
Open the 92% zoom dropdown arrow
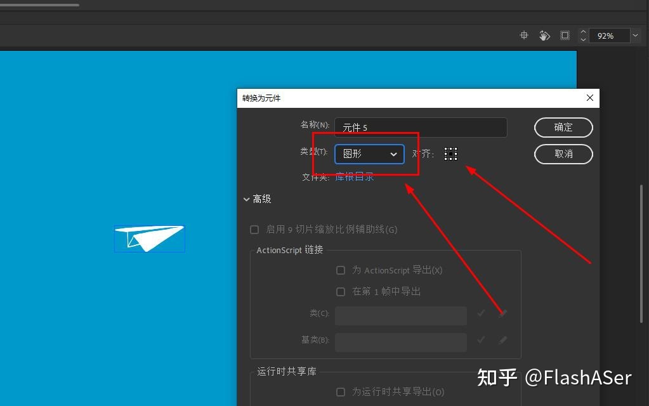point(635,36)
